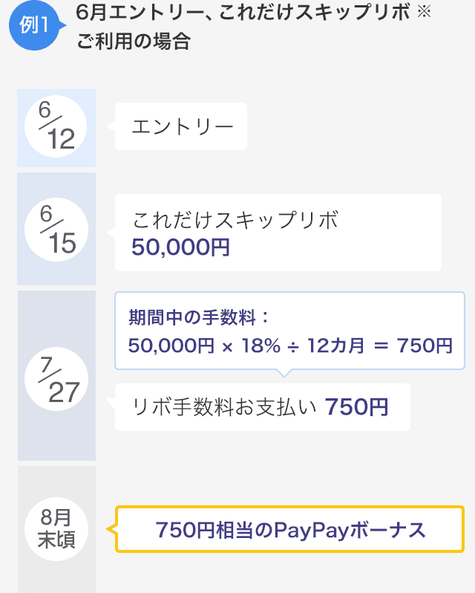Click the リボ手数料お支払い 750円 bubble
475x593 pixels.
pyautogui.click(x=263, y=407)
